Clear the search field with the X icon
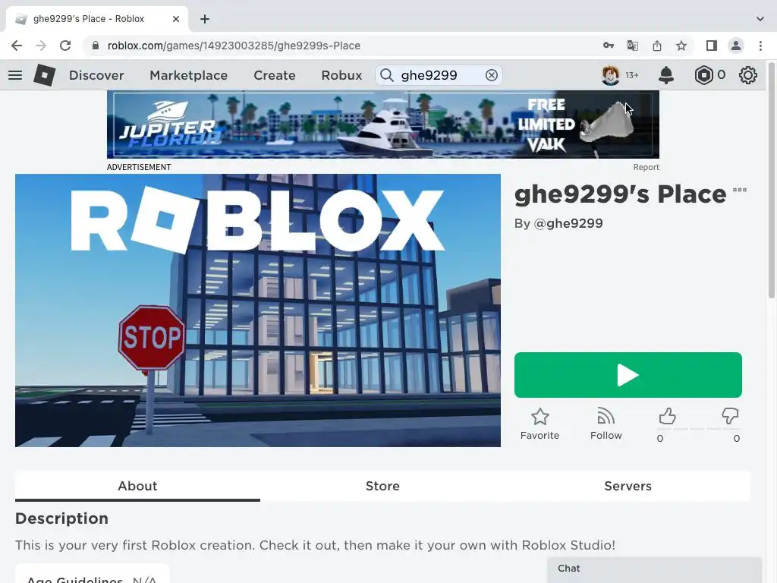777x583 pixels. click(491, 75)
